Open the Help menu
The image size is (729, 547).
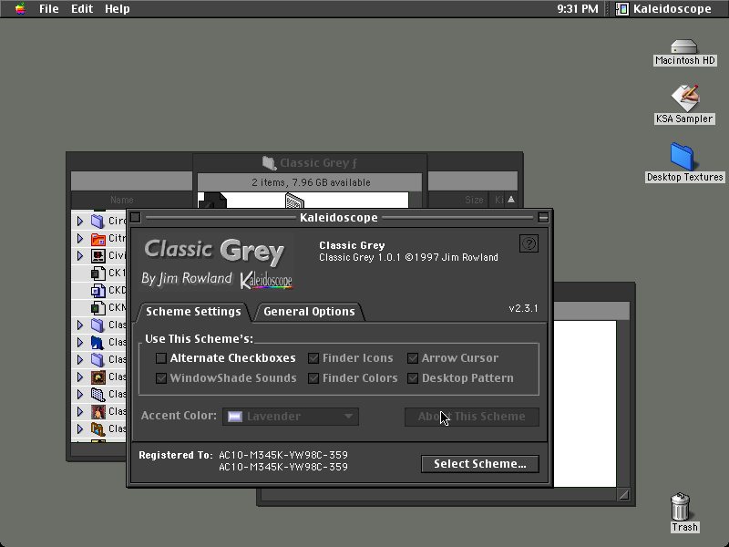118,8
